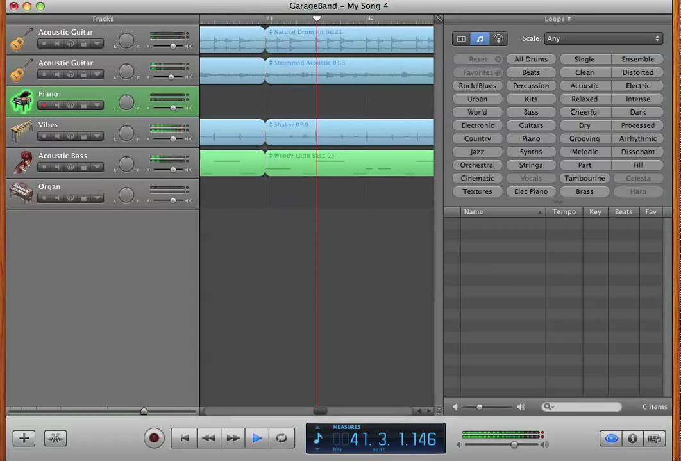Sort loops by Tempo column header
Viewport: 681px width, 461px height.
pos(564,212)
